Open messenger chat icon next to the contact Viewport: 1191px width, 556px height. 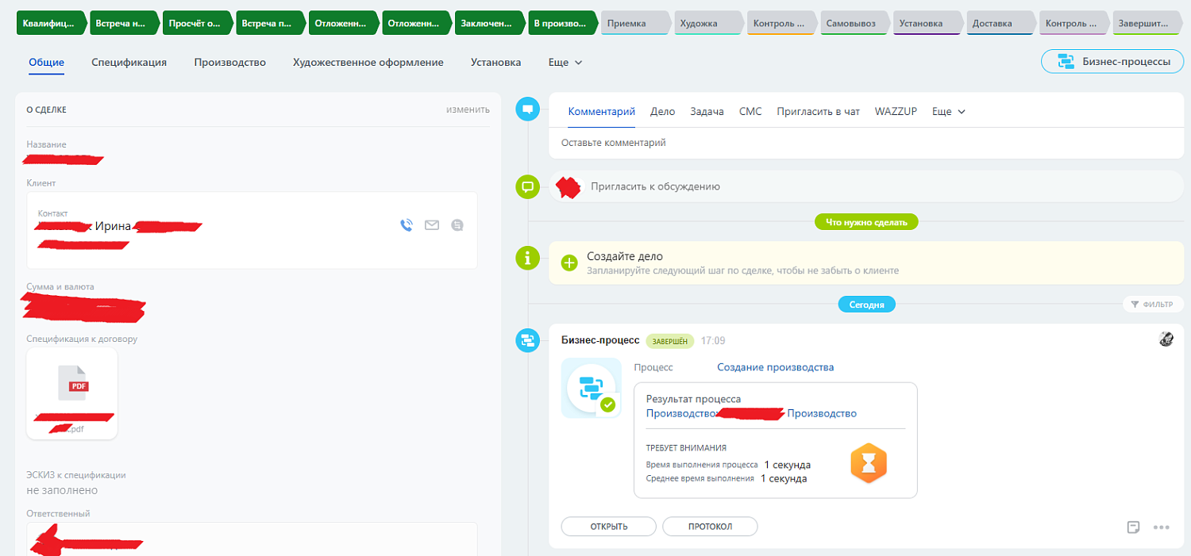(457, 225)
